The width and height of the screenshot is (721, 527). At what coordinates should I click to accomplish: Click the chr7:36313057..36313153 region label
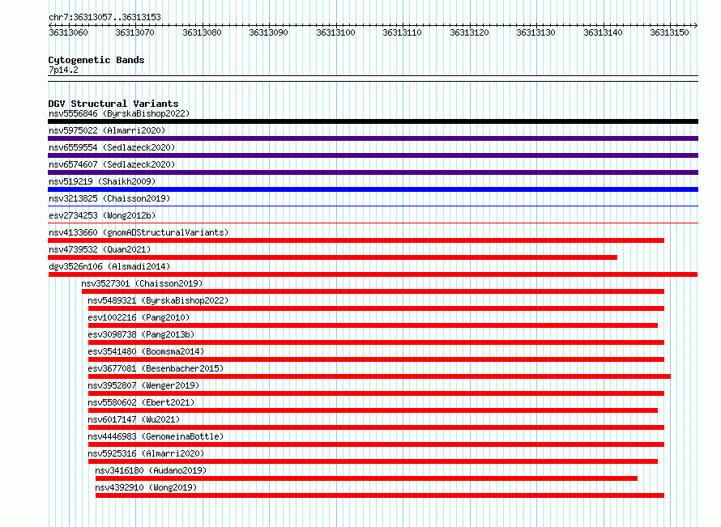point(105,17)
